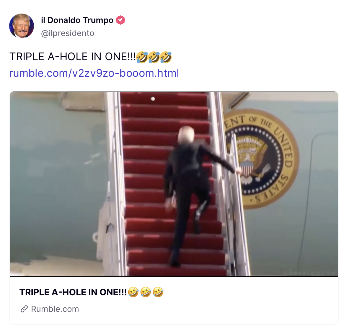Open the @ilpresidento profile avatar

click(22, 26)
